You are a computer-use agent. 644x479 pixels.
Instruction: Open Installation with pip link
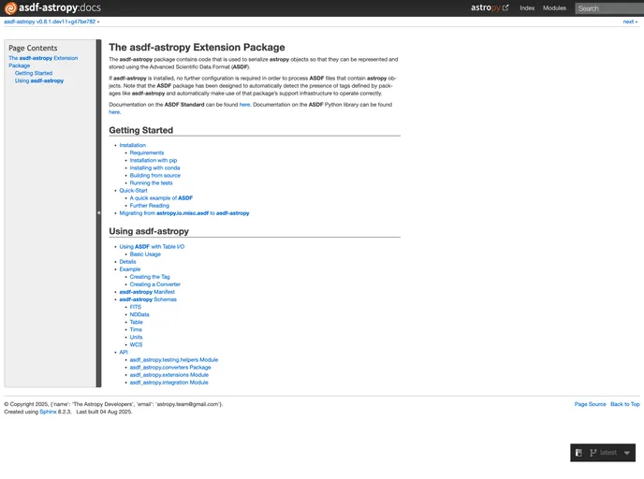(154, 160)
